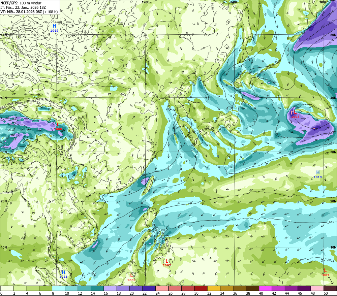Pick the pale pink swatch starting at 48

tap(317, 288)
